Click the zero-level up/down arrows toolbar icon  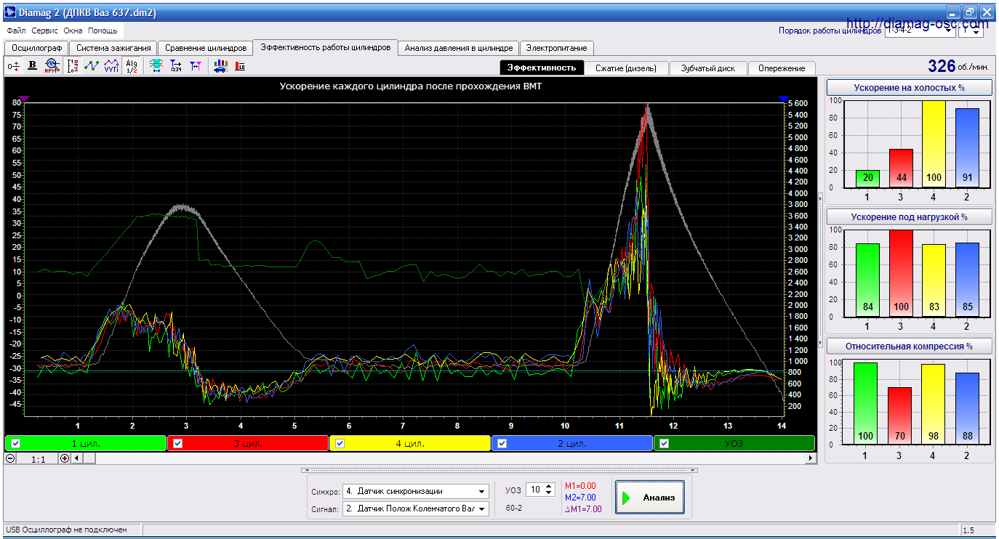[14, 66]
